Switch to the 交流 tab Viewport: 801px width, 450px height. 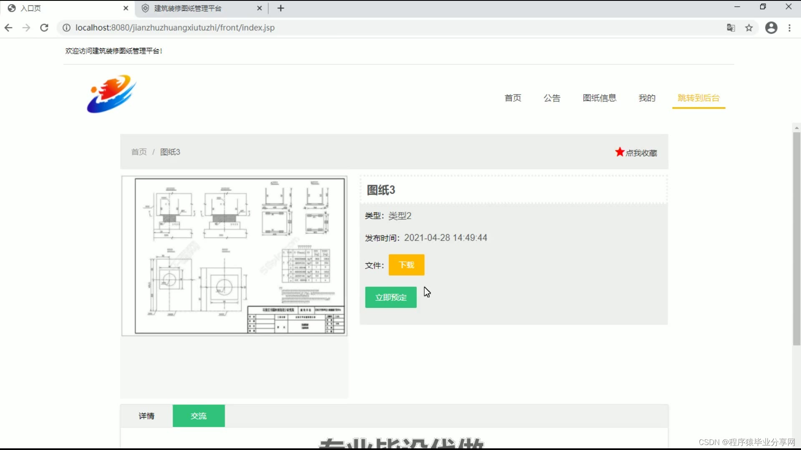pyautogui.click(x=199, y=416)
